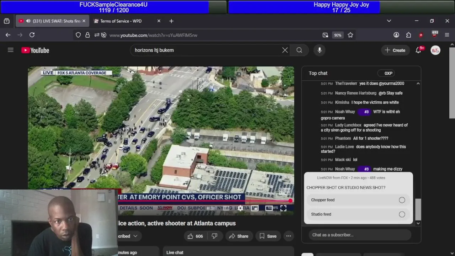This screenshot has height=256, width=455.
Task: Open the browser extensions puzzle icon
Action: coord(408,35)
